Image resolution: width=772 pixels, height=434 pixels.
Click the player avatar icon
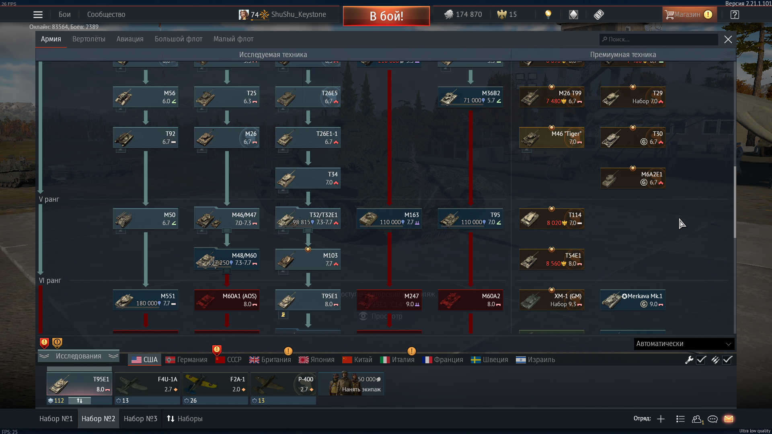click(x=244, y=14)
